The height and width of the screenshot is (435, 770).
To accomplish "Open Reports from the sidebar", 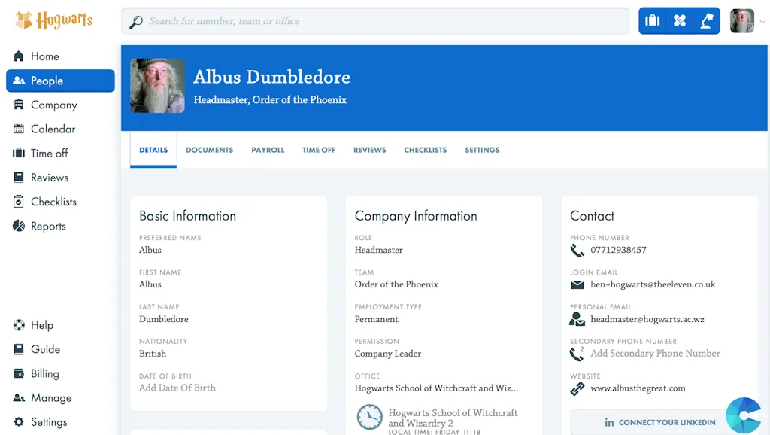I will click(48, 227).
